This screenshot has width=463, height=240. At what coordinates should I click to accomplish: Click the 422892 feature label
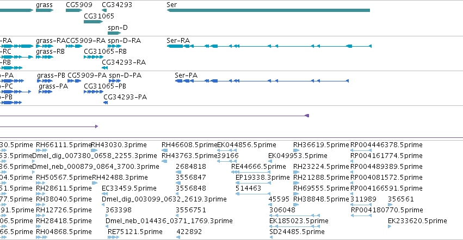(x=189, y=232)
